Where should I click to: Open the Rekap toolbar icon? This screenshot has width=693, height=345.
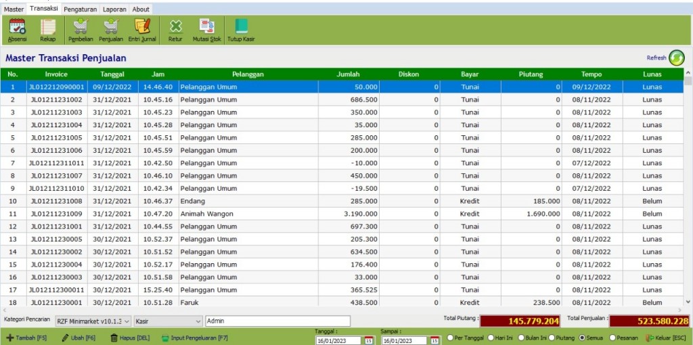click(48, 30)
